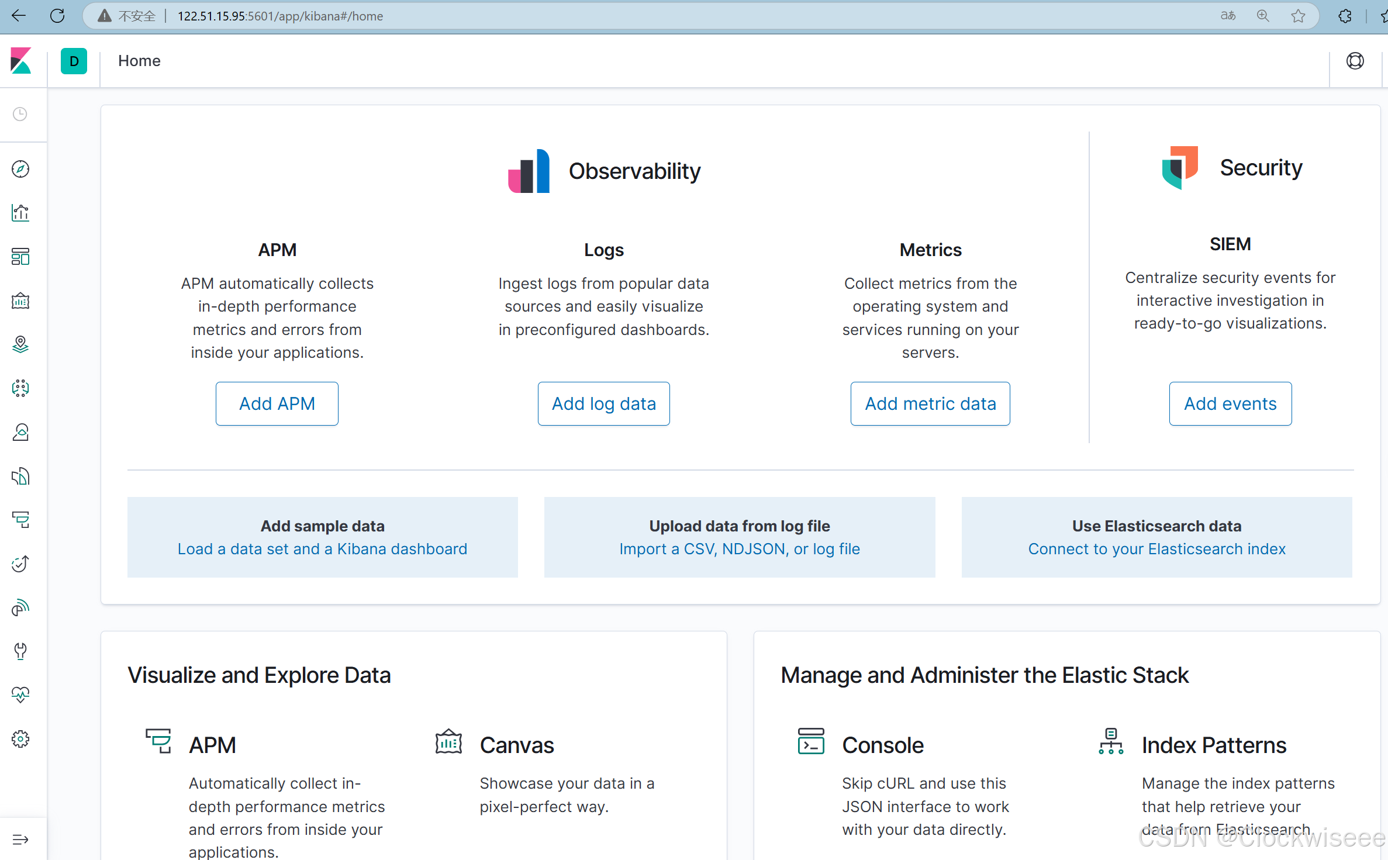The width and height of the screenshot is (1388, 860).
Task: Open SIEM icon in sidebar
Action: coord(20,607)
